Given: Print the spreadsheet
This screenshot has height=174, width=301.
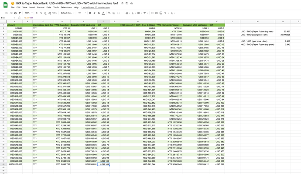Looking at the screenshot, I should click(x=15, y=13).
